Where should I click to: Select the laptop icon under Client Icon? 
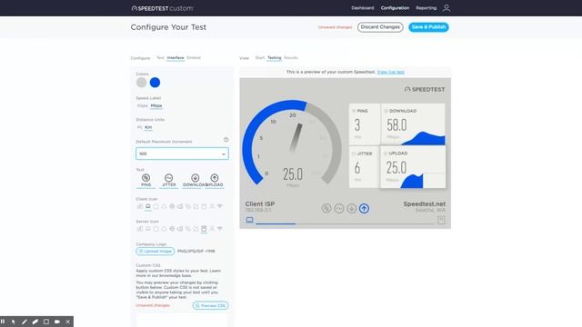148,206
